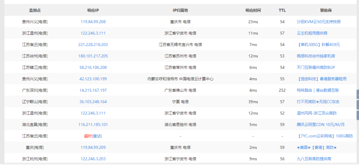Click the 2ms response time

pos(253,148)
